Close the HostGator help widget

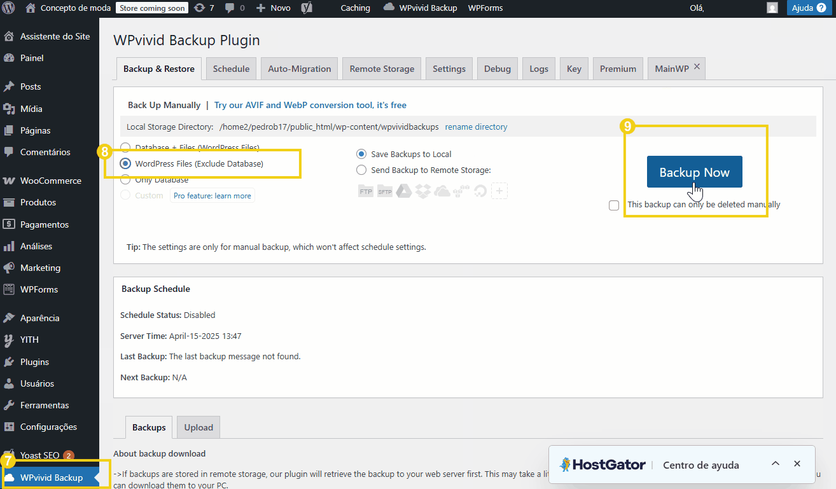tap(797, 464)
